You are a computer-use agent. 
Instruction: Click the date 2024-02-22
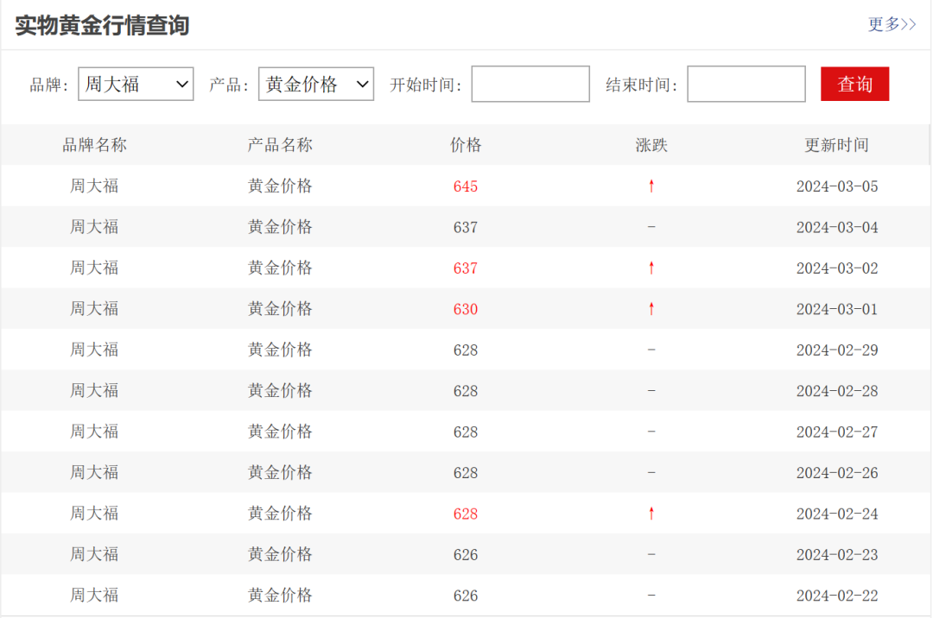(x=837, y=596)
